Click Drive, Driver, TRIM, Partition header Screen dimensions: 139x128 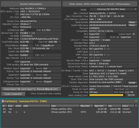coord(100,4)
